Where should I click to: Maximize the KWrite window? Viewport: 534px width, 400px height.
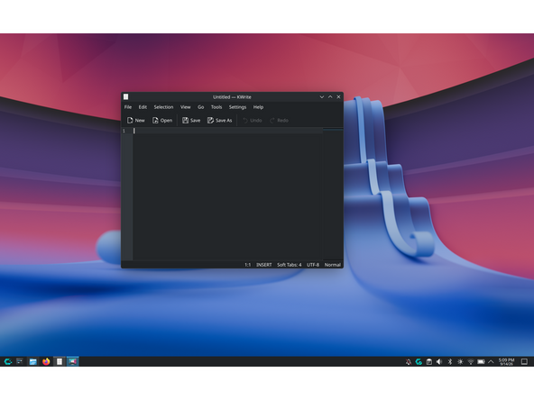coord(330,97)
